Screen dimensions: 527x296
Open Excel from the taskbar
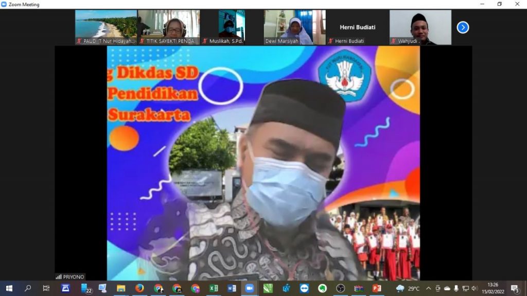[214, 288]
